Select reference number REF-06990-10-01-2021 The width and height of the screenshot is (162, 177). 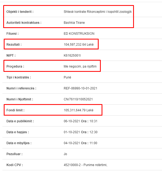click(80, 88)
